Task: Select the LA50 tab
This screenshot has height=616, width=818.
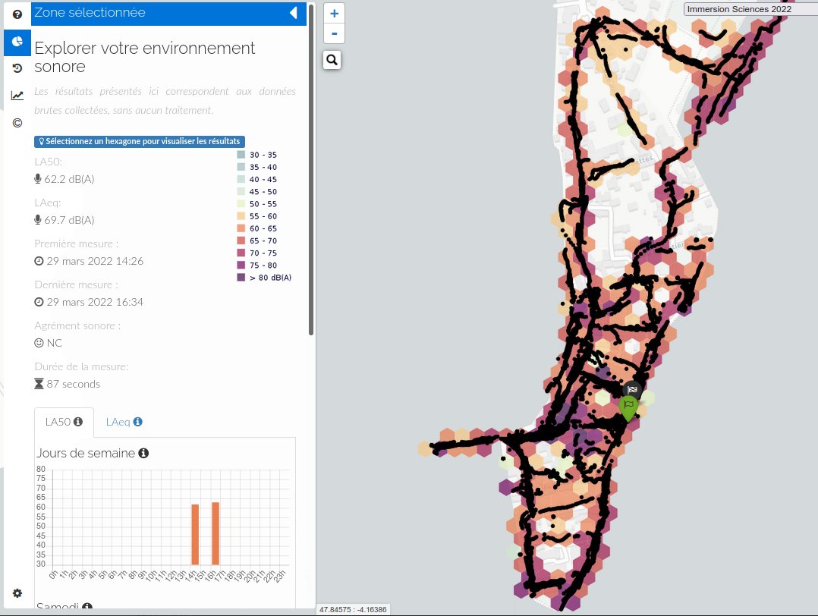Action: tap(64, 422)
